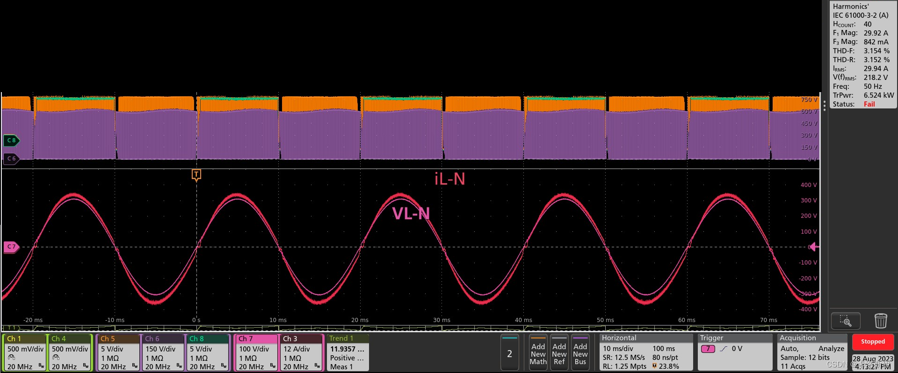898x373 pixels.
Task: Open the Ch 6 channel badge
Action: click(x=164, y=352)
